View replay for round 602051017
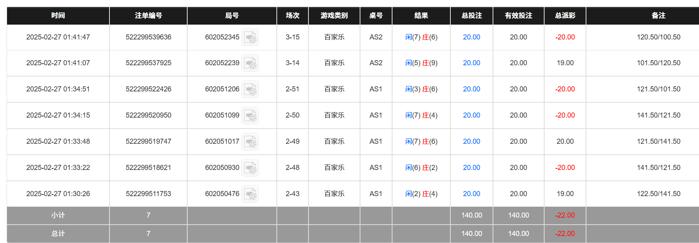This screenshot has width=699, height=243. point(250,142)
